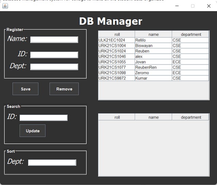The image size is (217, 185).
Task: Click the Register ID text field
Action: coord(54,55)
